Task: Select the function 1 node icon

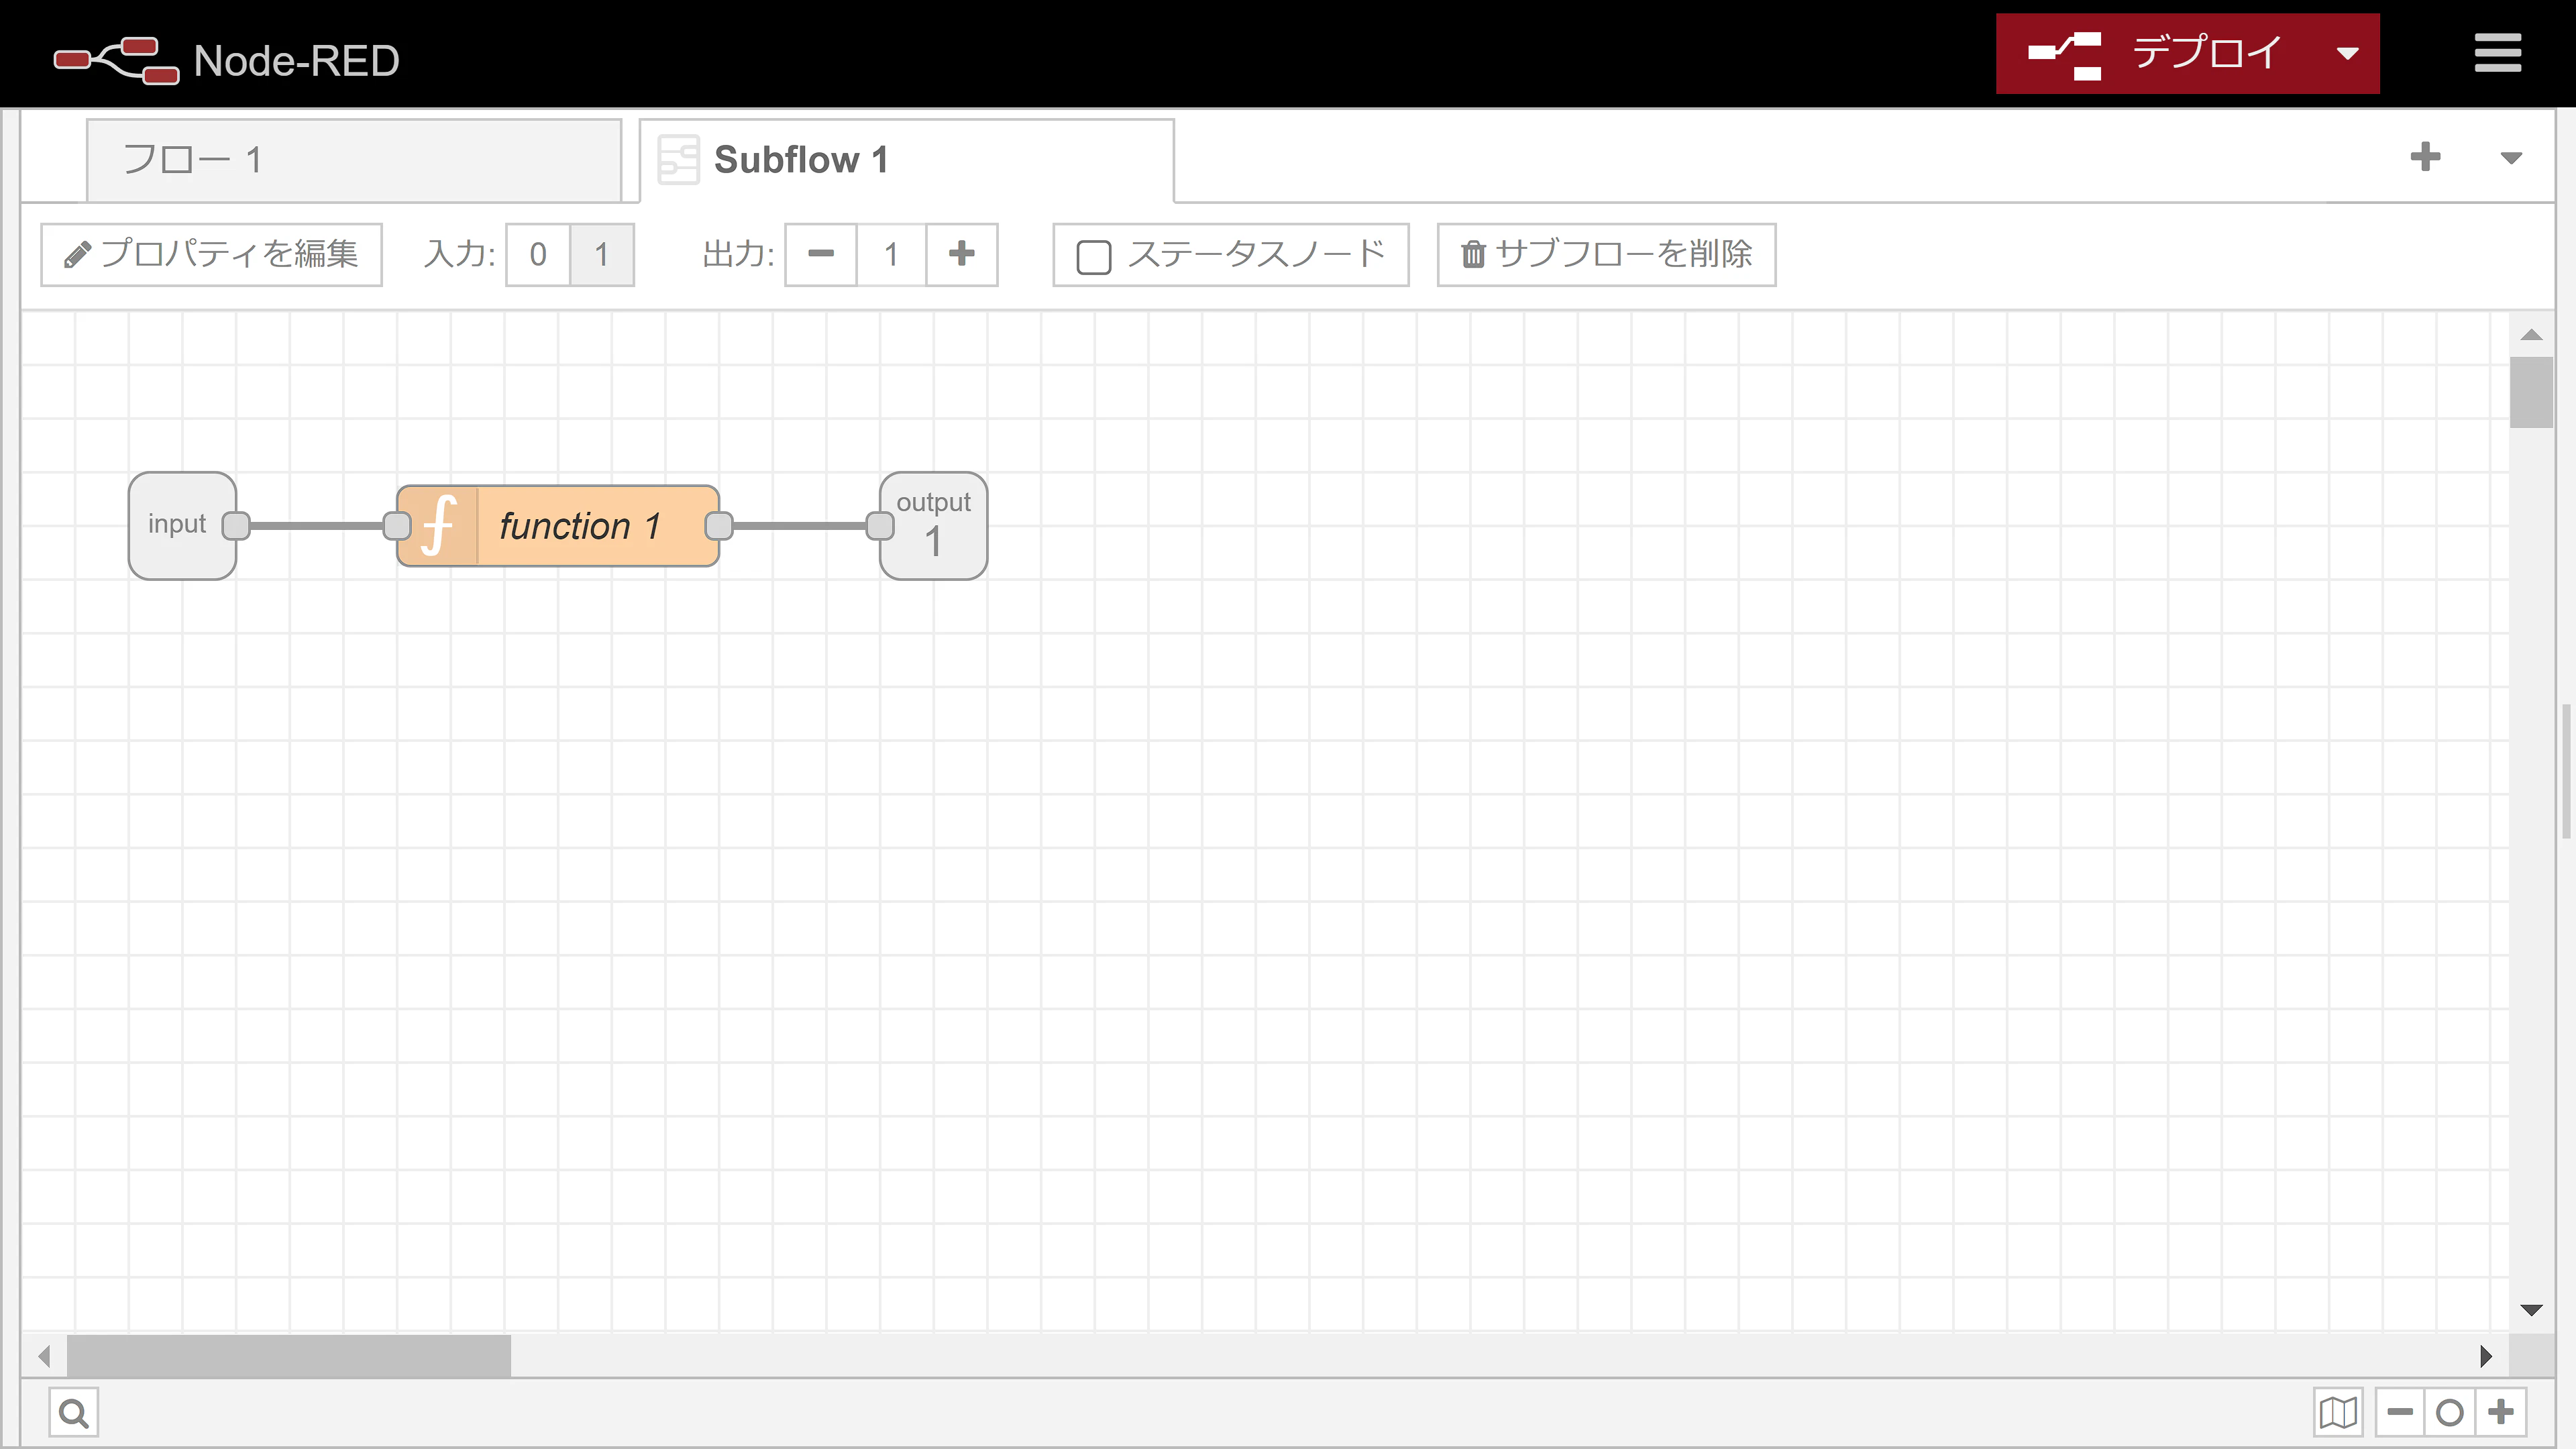Action: point(439,526)
